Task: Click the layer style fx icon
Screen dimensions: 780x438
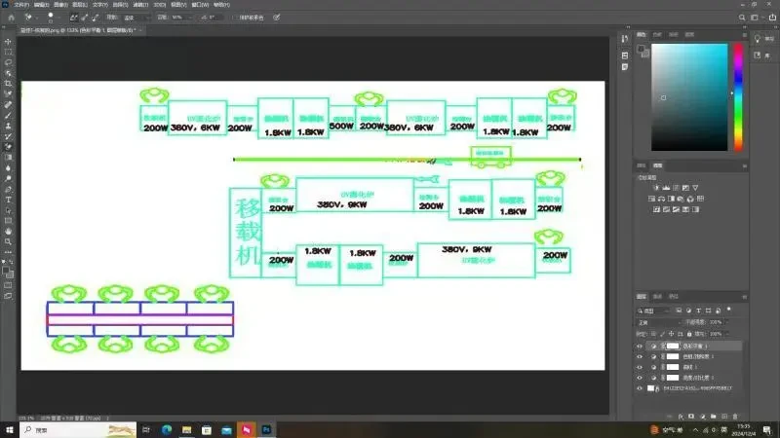Action: point(681,417)
